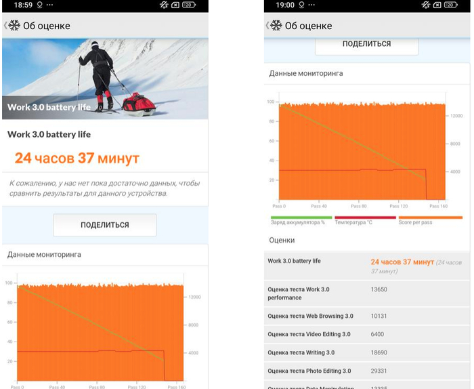Image resolution: width=474 pixels, height=389 pixels.
Task: Tap the no-SIM icon in right status bar
Action: coord(437,5)
